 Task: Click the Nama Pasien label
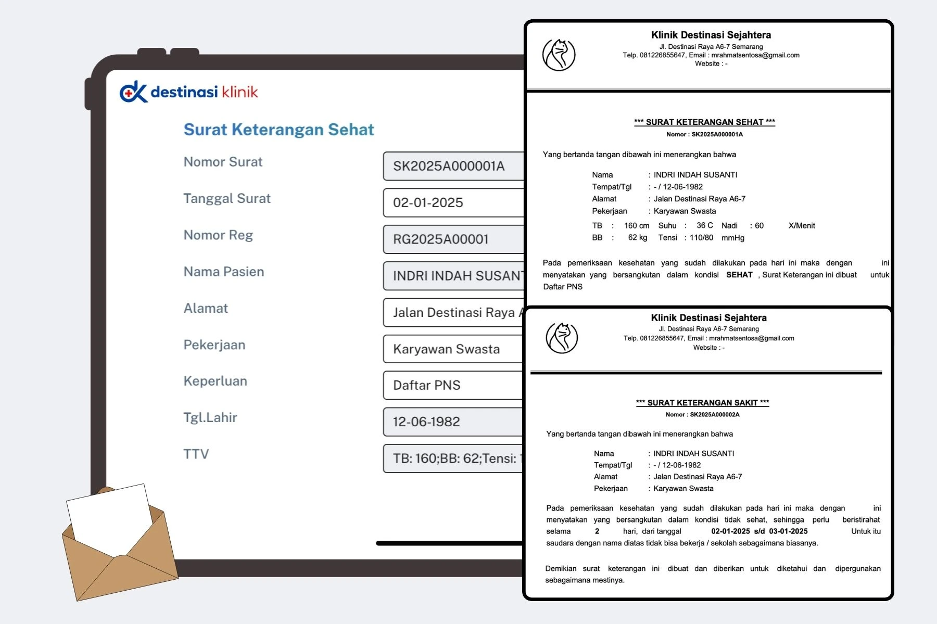tap(224, 272)
